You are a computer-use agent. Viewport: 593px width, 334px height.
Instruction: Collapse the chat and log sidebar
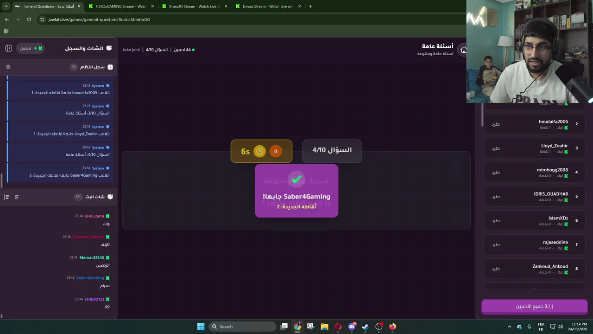8,48
